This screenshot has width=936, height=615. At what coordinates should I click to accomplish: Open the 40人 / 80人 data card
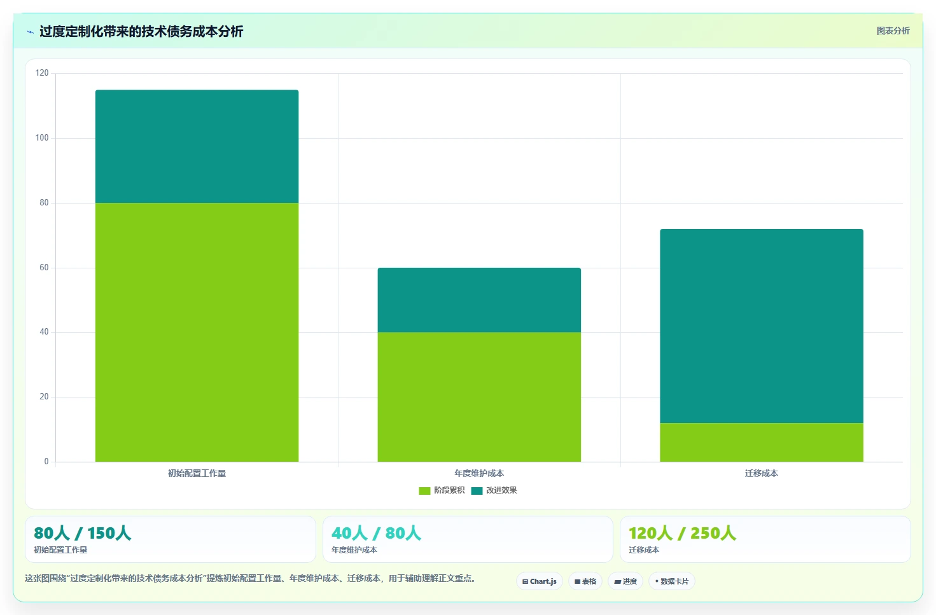tap(468, 539)
